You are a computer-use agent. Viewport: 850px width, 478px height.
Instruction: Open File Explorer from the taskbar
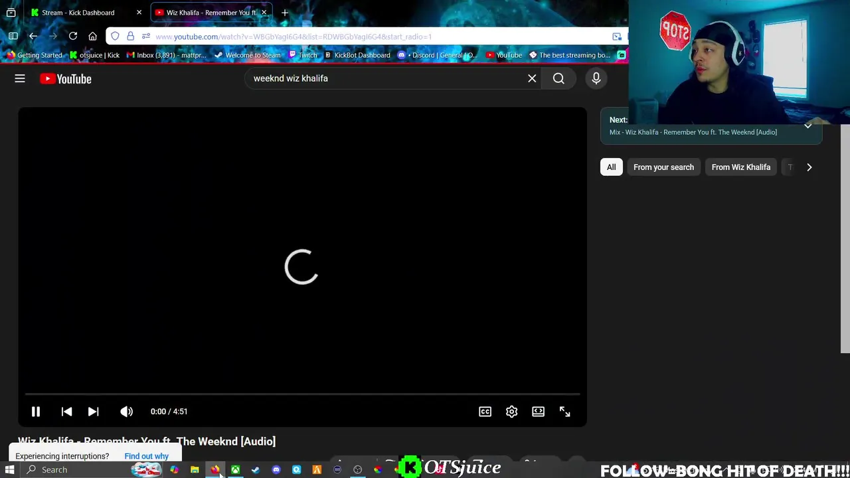click(195, 470)
